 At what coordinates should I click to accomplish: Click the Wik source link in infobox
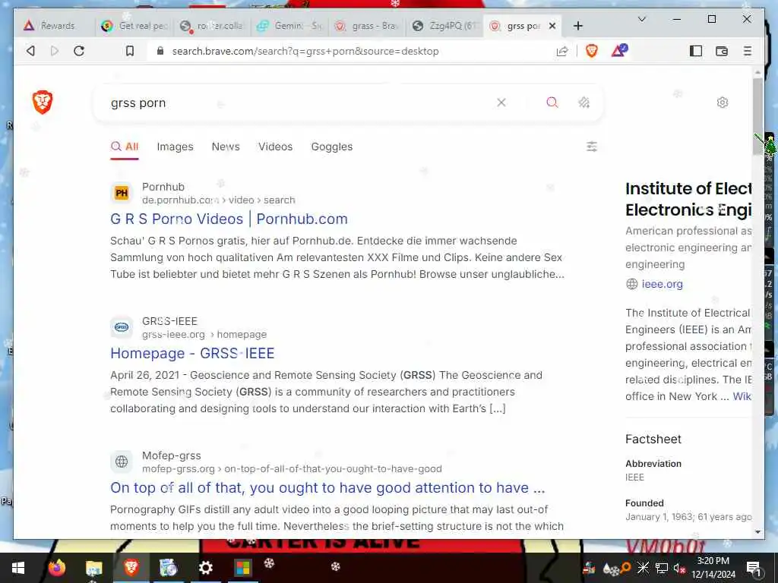point(742,396)
